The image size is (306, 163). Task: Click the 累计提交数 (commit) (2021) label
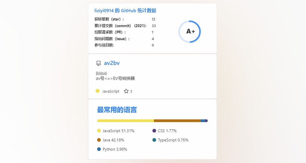pos(120,26)
